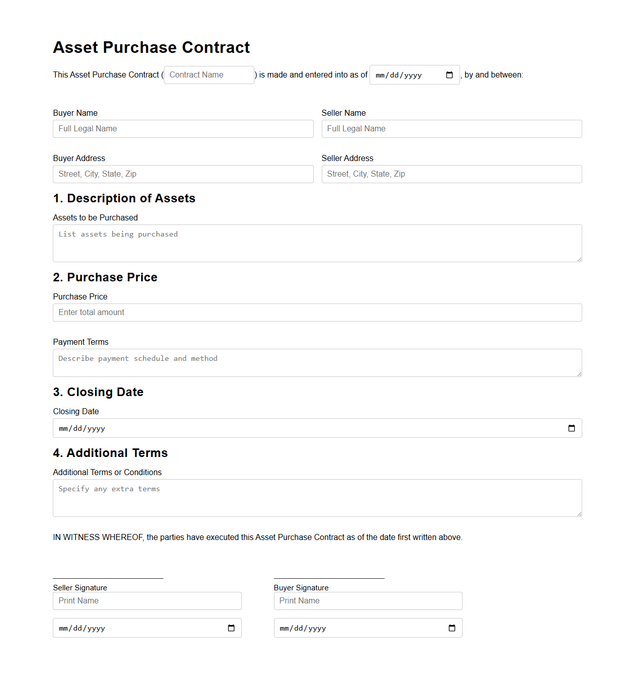Focus the Payment Terms description box
Image resolution: width=635 pixels, height=692 pixels.
click(x=317, y=362)
